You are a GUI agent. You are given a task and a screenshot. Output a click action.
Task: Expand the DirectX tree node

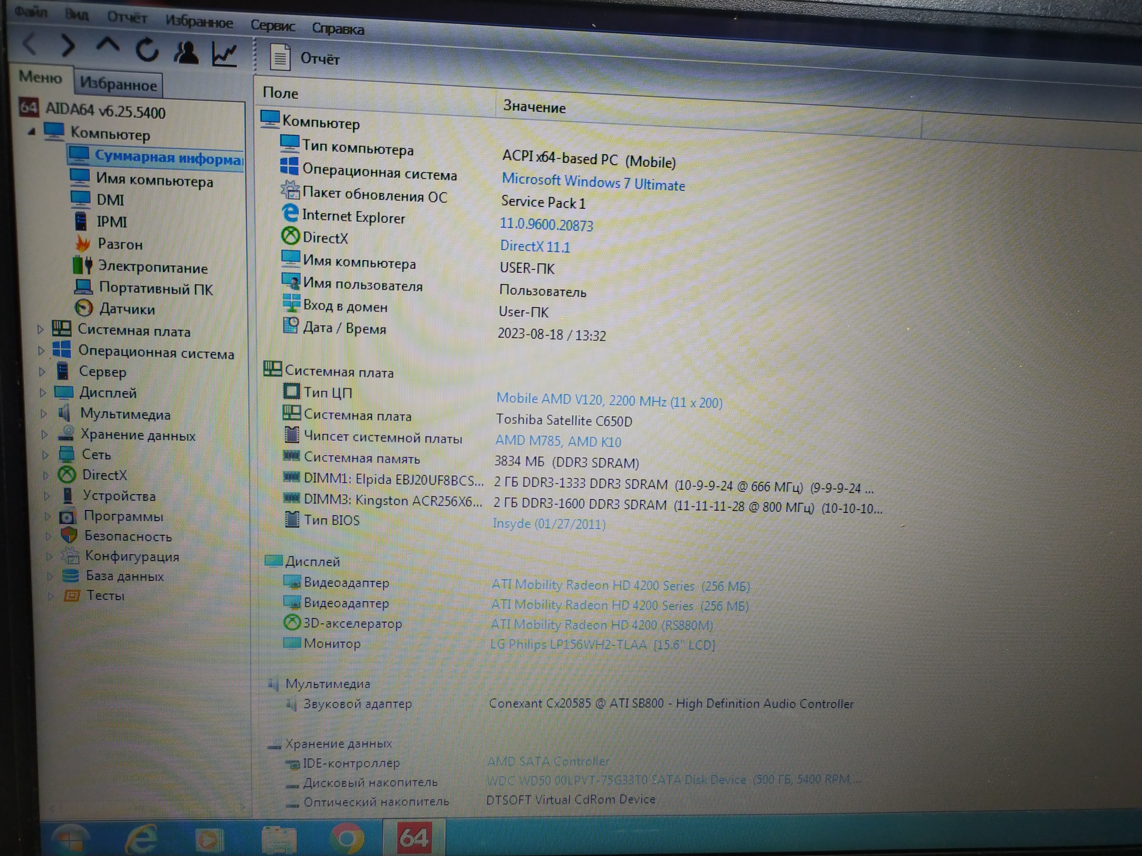tap(46, 475)
